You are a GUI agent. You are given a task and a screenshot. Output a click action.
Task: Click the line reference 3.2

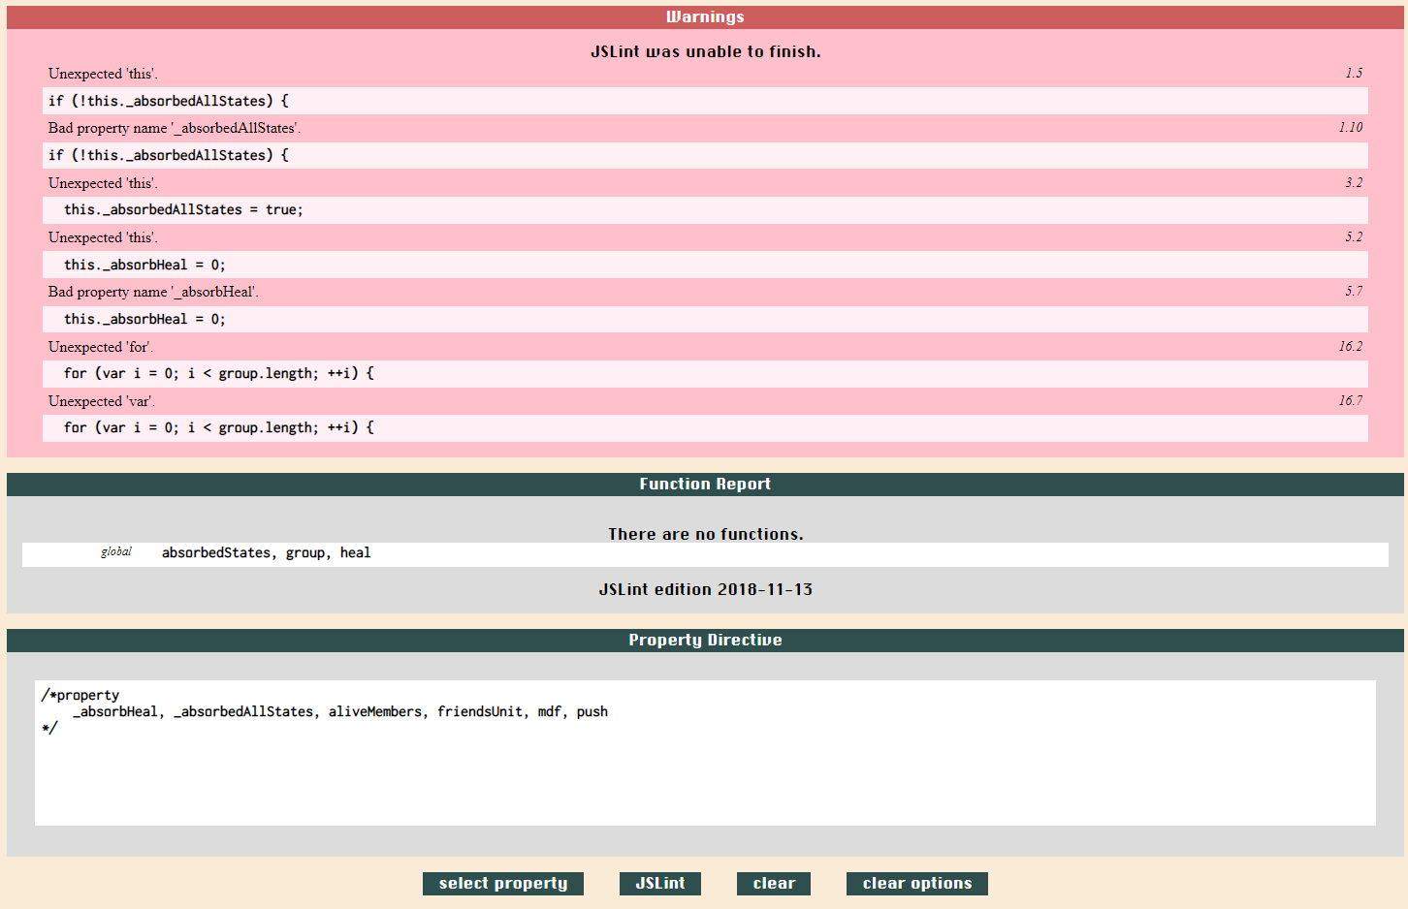click(x=1354, y=182)
